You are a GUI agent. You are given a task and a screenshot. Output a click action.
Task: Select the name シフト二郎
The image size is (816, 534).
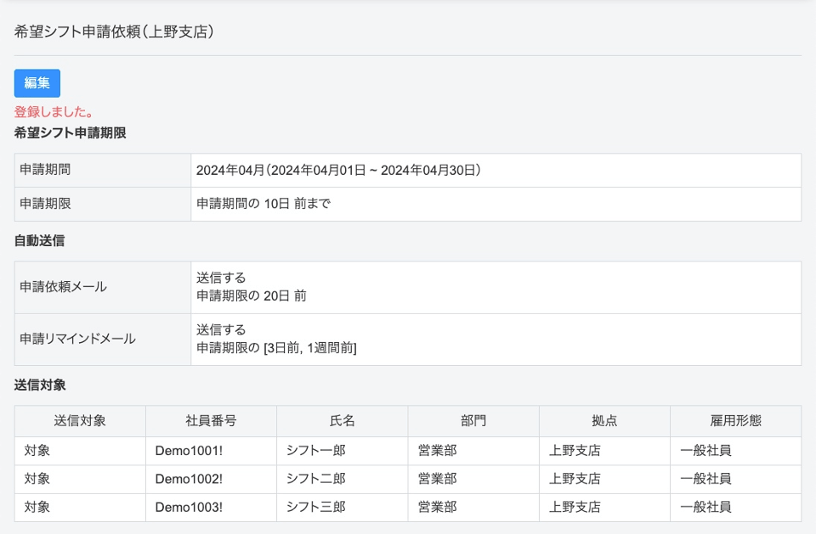(315, 479)
